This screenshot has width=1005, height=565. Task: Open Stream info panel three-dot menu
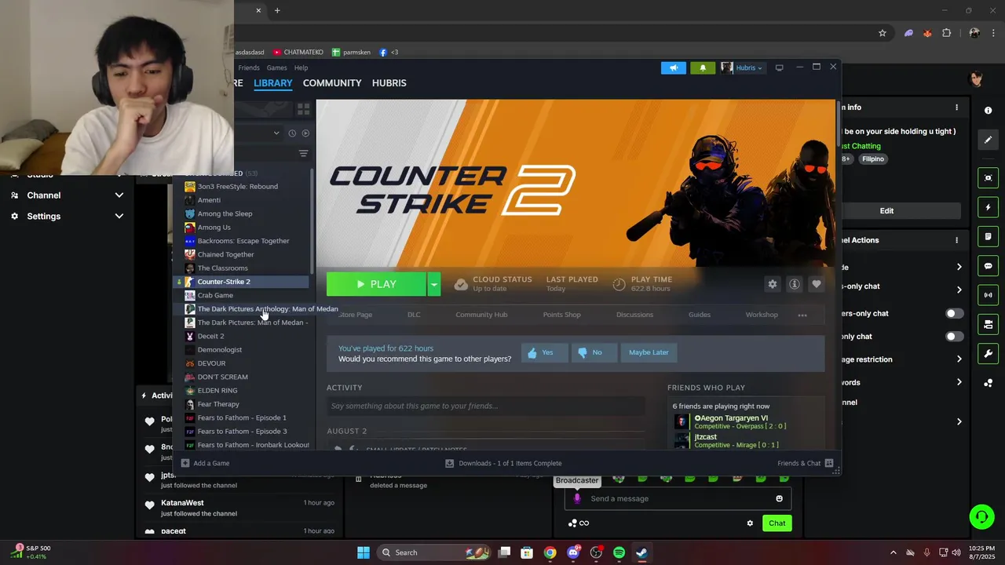[956, 108]
